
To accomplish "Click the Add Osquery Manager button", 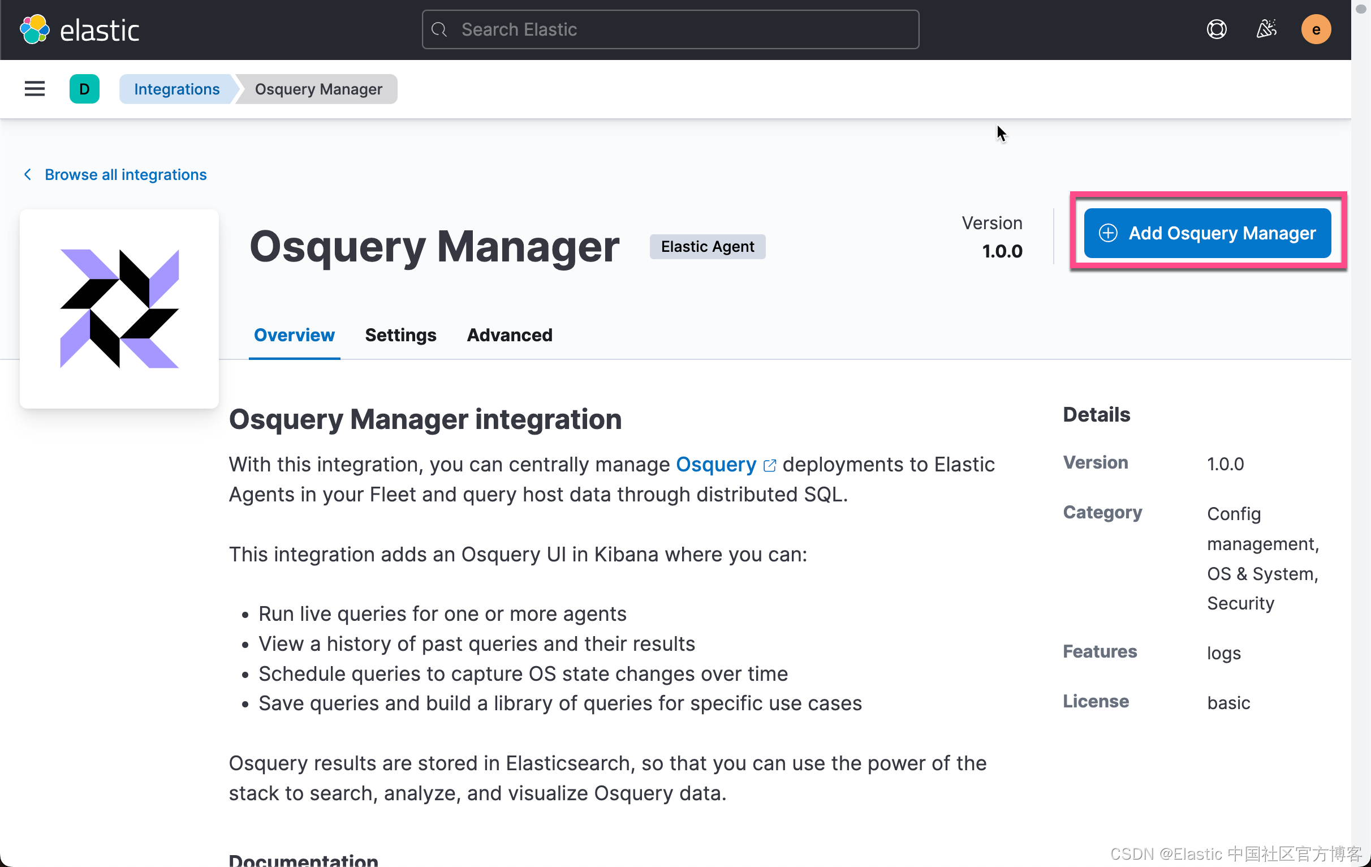I will [1206, 233].
